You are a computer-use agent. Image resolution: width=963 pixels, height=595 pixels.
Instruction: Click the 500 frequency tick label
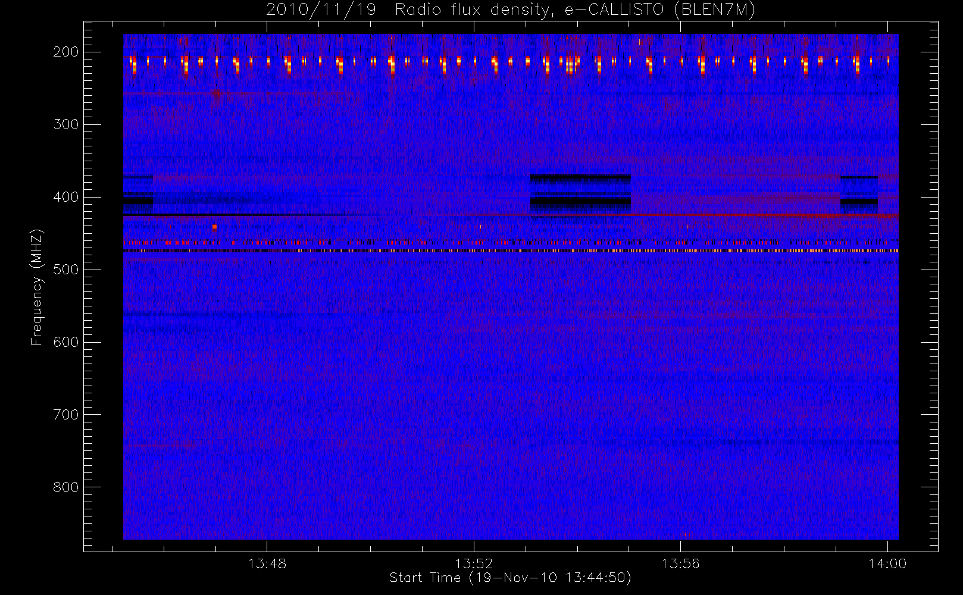pyautogui.click(x=66, y=270)
